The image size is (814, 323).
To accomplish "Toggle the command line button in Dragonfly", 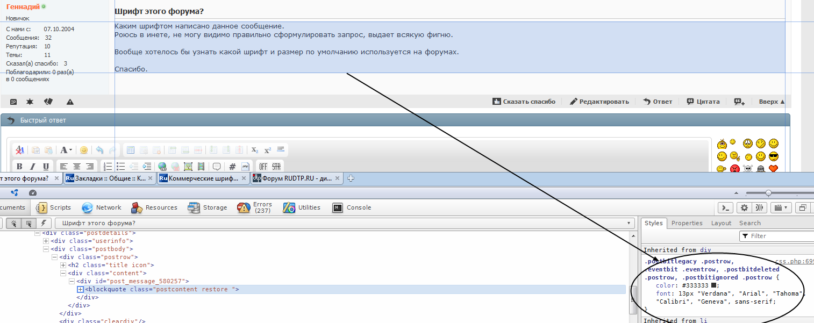I will pos(726,207).
